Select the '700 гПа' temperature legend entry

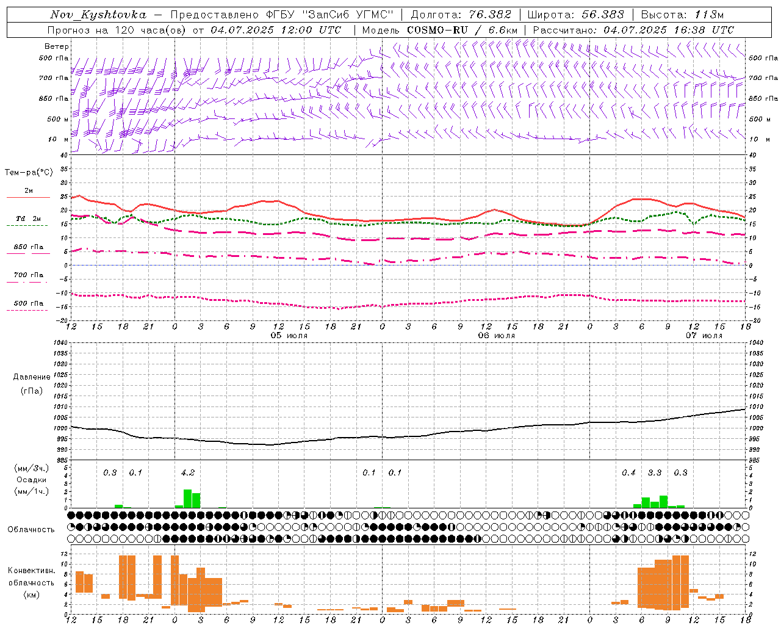(x=29, y=275)
